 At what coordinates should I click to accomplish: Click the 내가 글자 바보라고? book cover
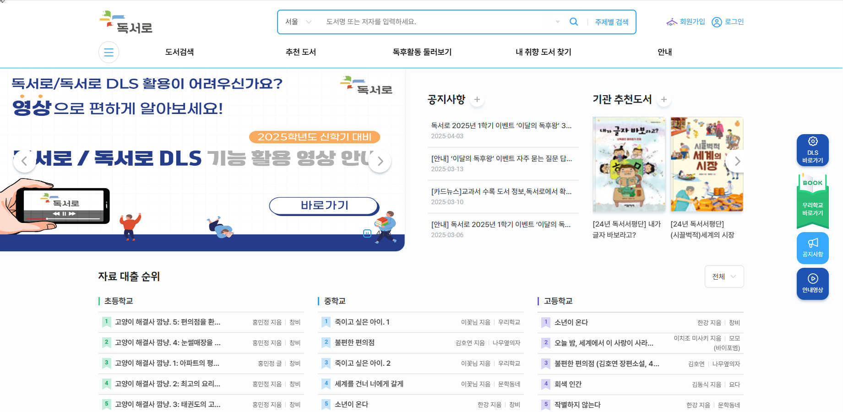(x=629, y=164)
